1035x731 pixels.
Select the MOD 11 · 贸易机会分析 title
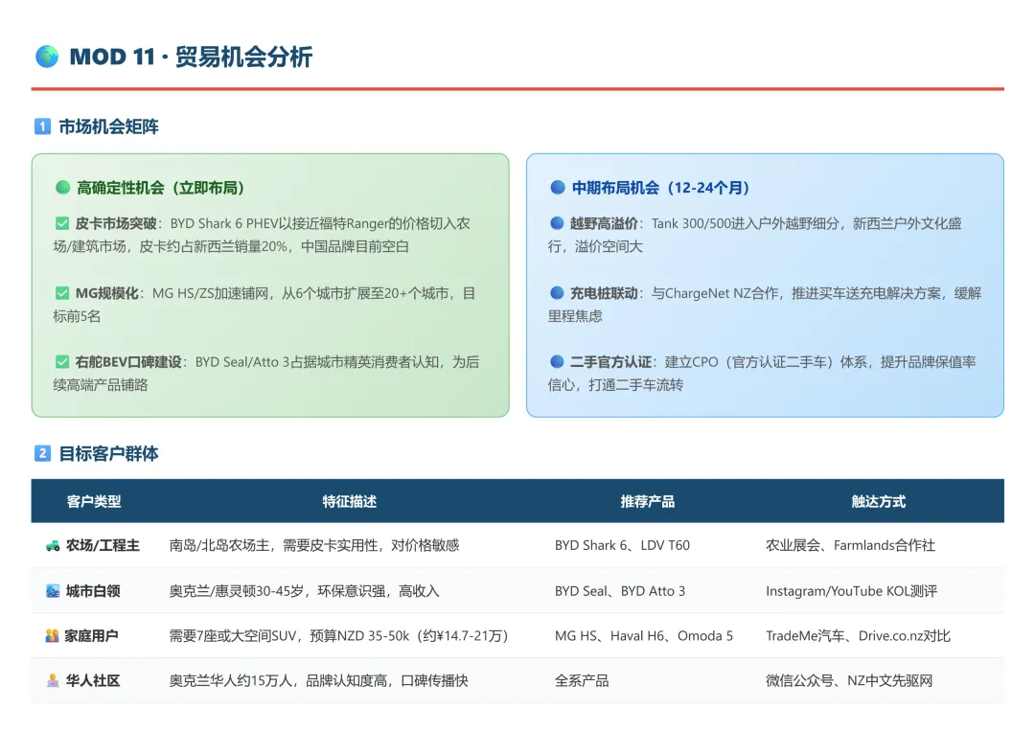click(191, 57)
